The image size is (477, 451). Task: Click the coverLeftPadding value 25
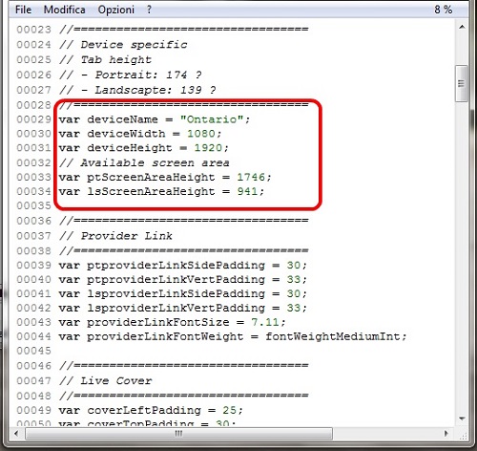point(229,410)
